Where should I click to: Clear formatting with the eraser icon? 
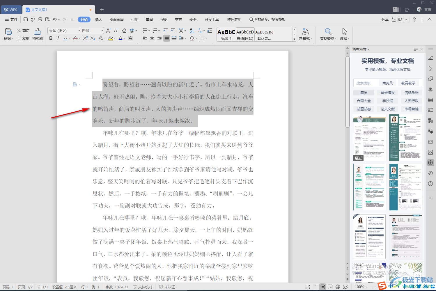pyautogui.click(x=124, y=31)
